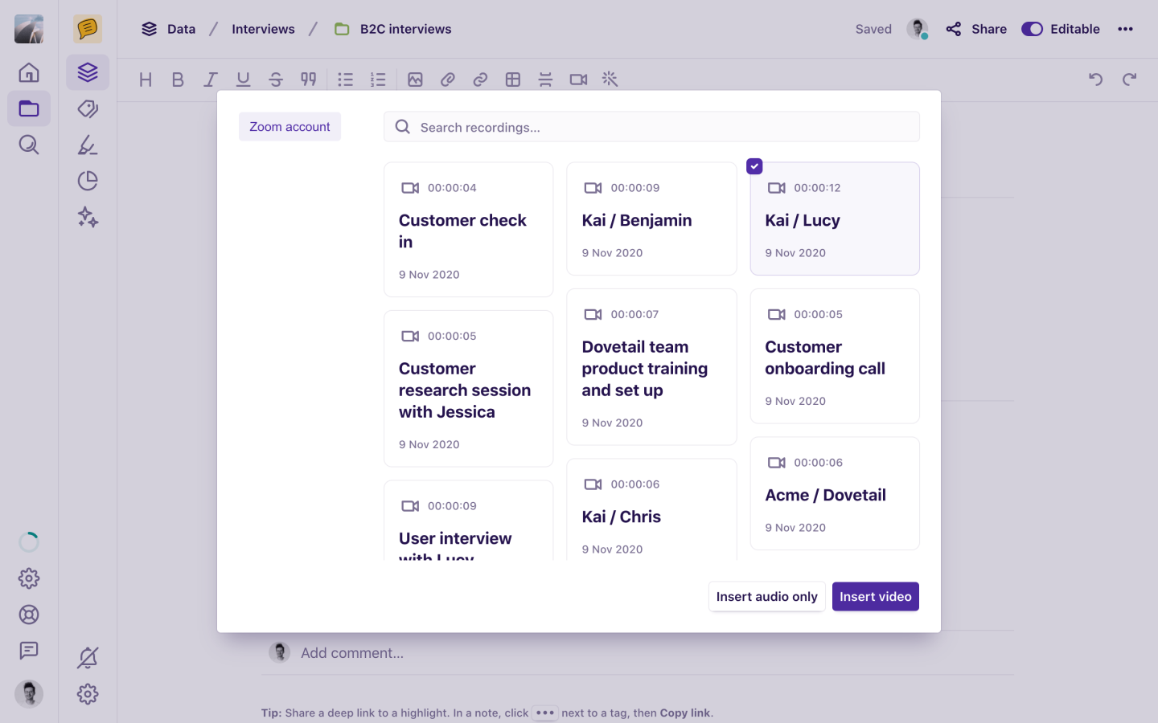The height and width of the screenshot is (723, 1158).
Task: Insert a horizontal divider from toolbar
Action: pyautogui.click(x=545, y=80)
